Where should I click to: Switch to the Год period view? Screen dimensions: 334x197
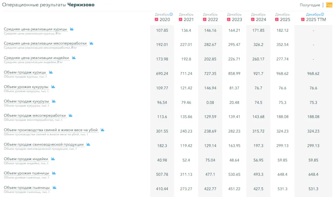(329, 5)
